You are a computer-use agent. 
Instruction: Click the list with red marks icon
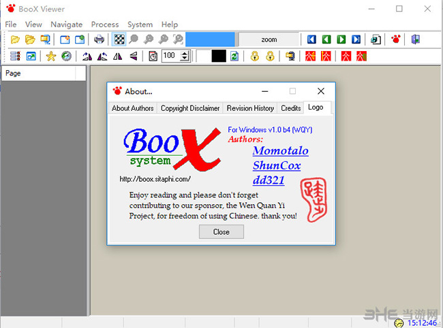(15, 56)
